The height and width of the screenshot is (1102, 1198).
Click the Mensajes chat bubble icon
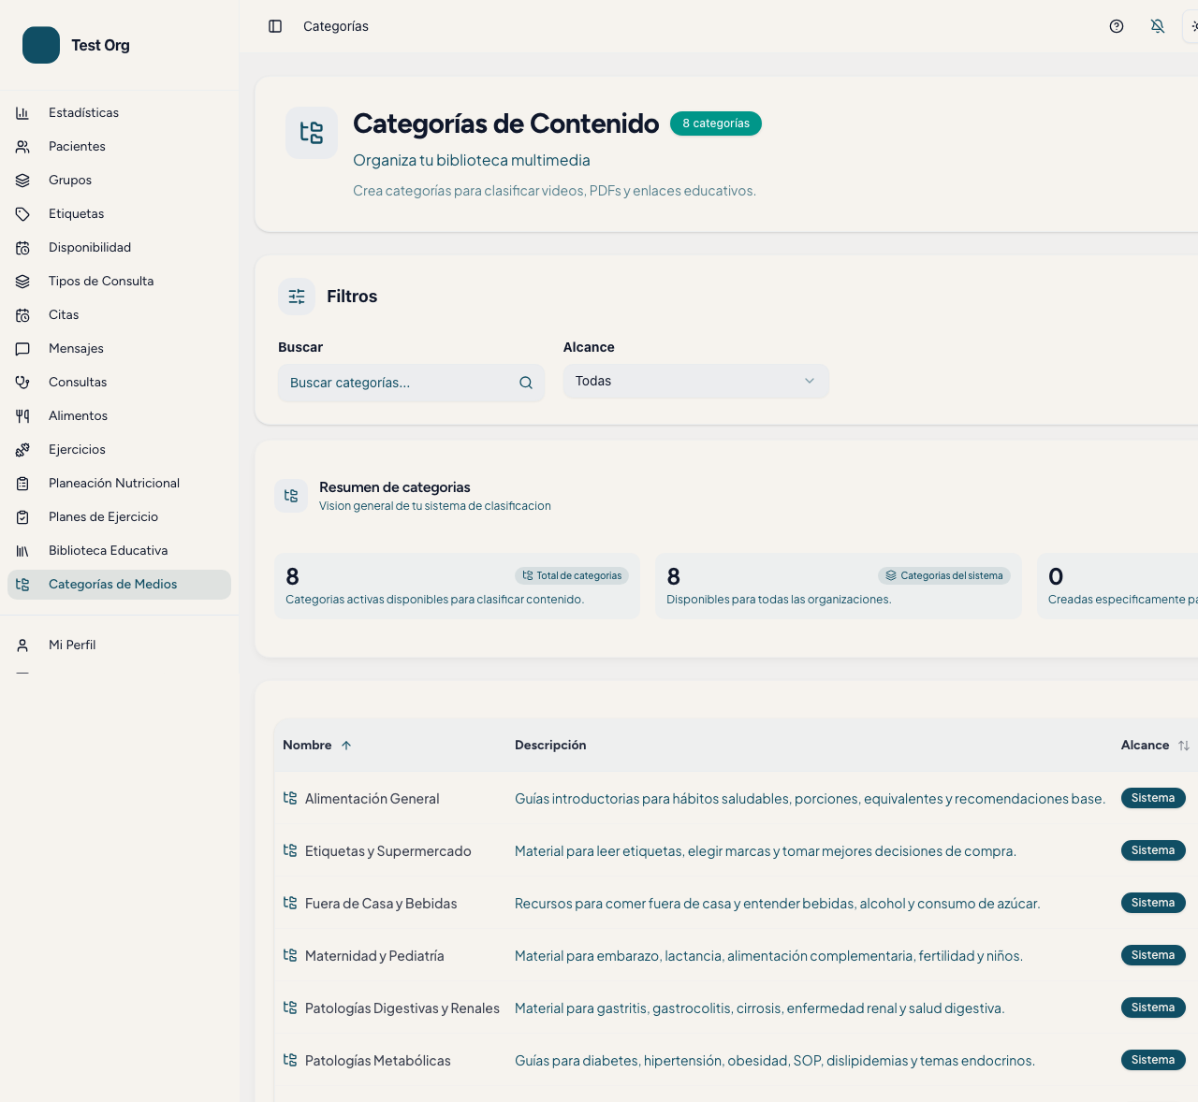pos(22,348)
